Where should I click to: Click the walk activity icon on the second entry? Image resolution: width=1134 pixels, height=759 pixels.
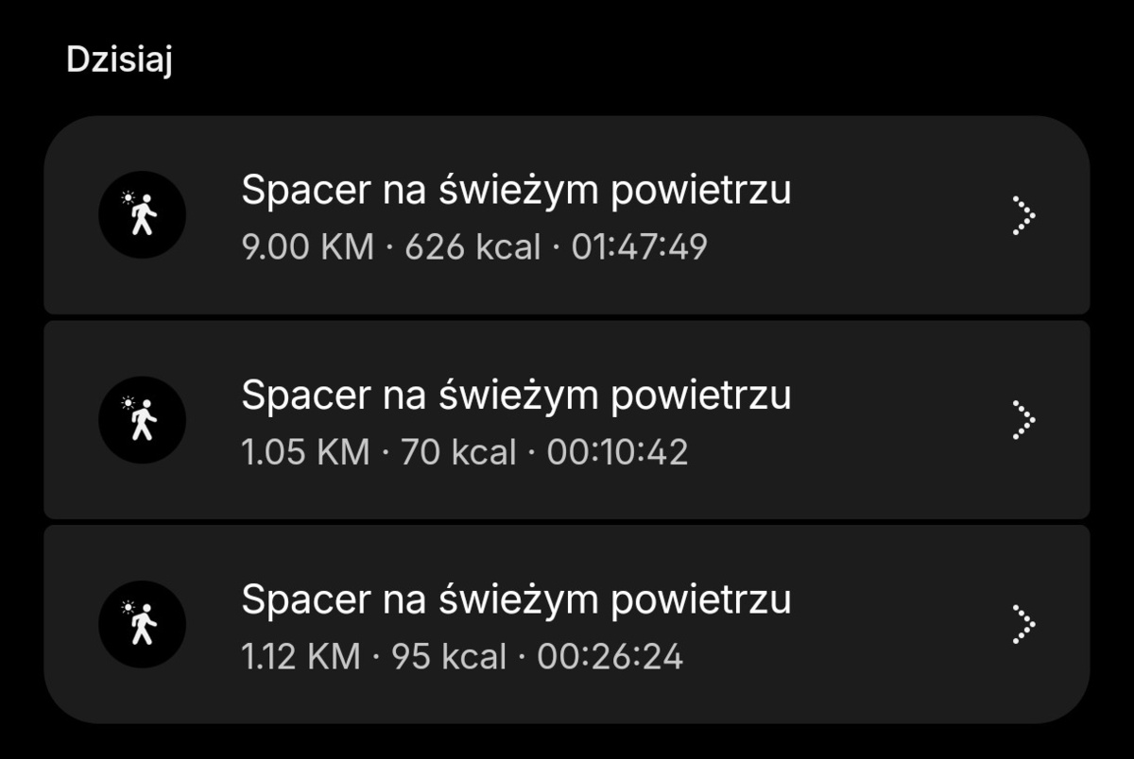(x=142, y=419)
